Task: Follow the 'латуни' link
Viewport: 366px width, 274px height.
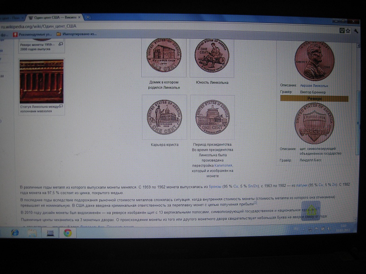Action: pyautogui.click(x=302, y=185)
